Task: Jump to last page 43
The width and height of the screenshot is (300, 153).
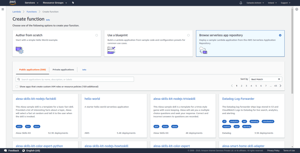Action: [x=275, y=86]
